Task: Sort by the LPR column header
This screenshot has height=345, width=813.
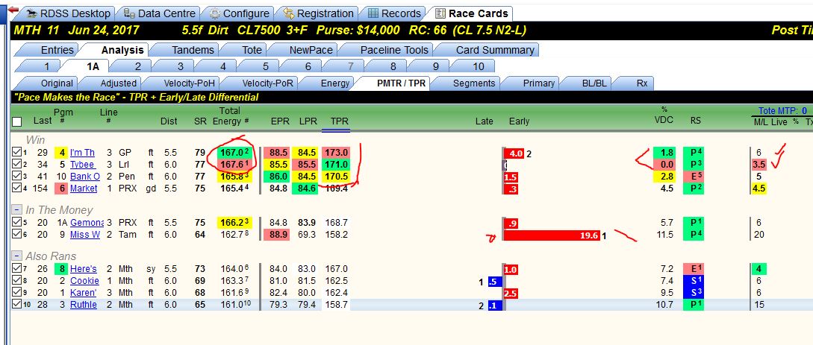Action: click(308, 121)
